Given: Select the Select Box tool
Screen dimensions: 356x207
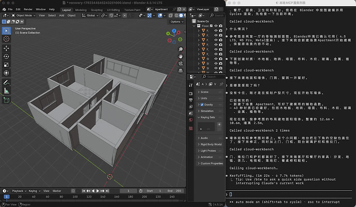Looking at the screenshot, I should pyautogui.click(x=6, y=30).
